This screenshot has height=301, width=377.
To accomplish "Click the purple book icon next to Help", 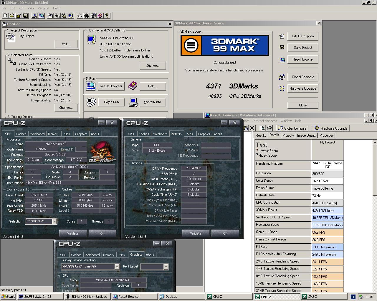I will (x=133, y=86).
